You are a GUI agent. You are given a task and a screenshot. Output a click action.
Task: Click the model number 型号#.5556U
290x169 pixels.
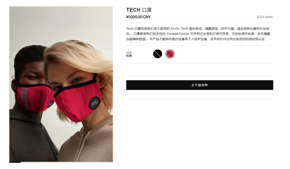(x=265, y=17)
